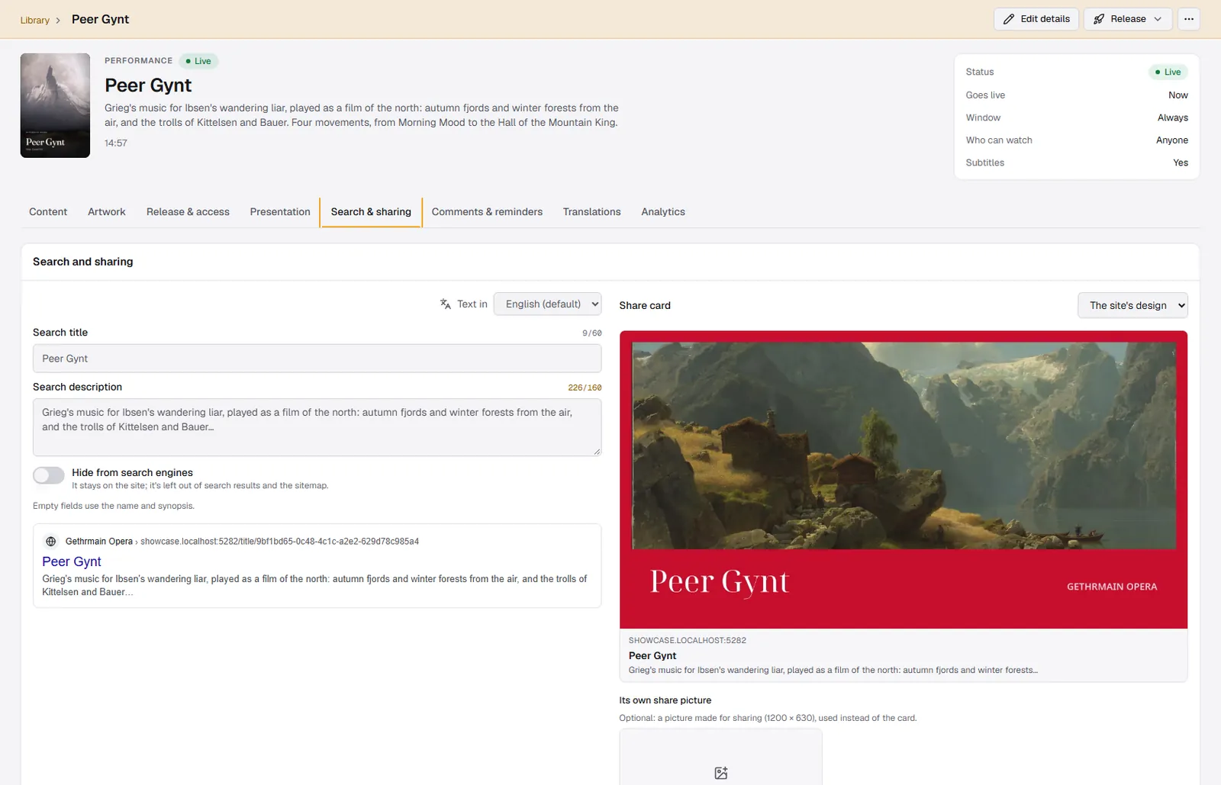This screenshot has width=1221, height=785.
Task: Click the Live status badge in the Status panel
Action: click(1168, 72)
